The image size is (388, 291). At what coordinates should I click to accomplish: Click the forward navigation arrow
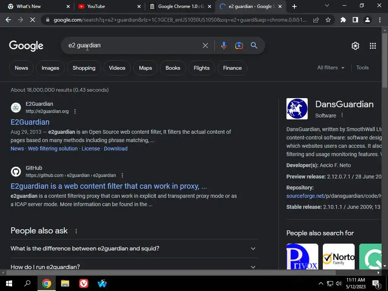(20, 20)
